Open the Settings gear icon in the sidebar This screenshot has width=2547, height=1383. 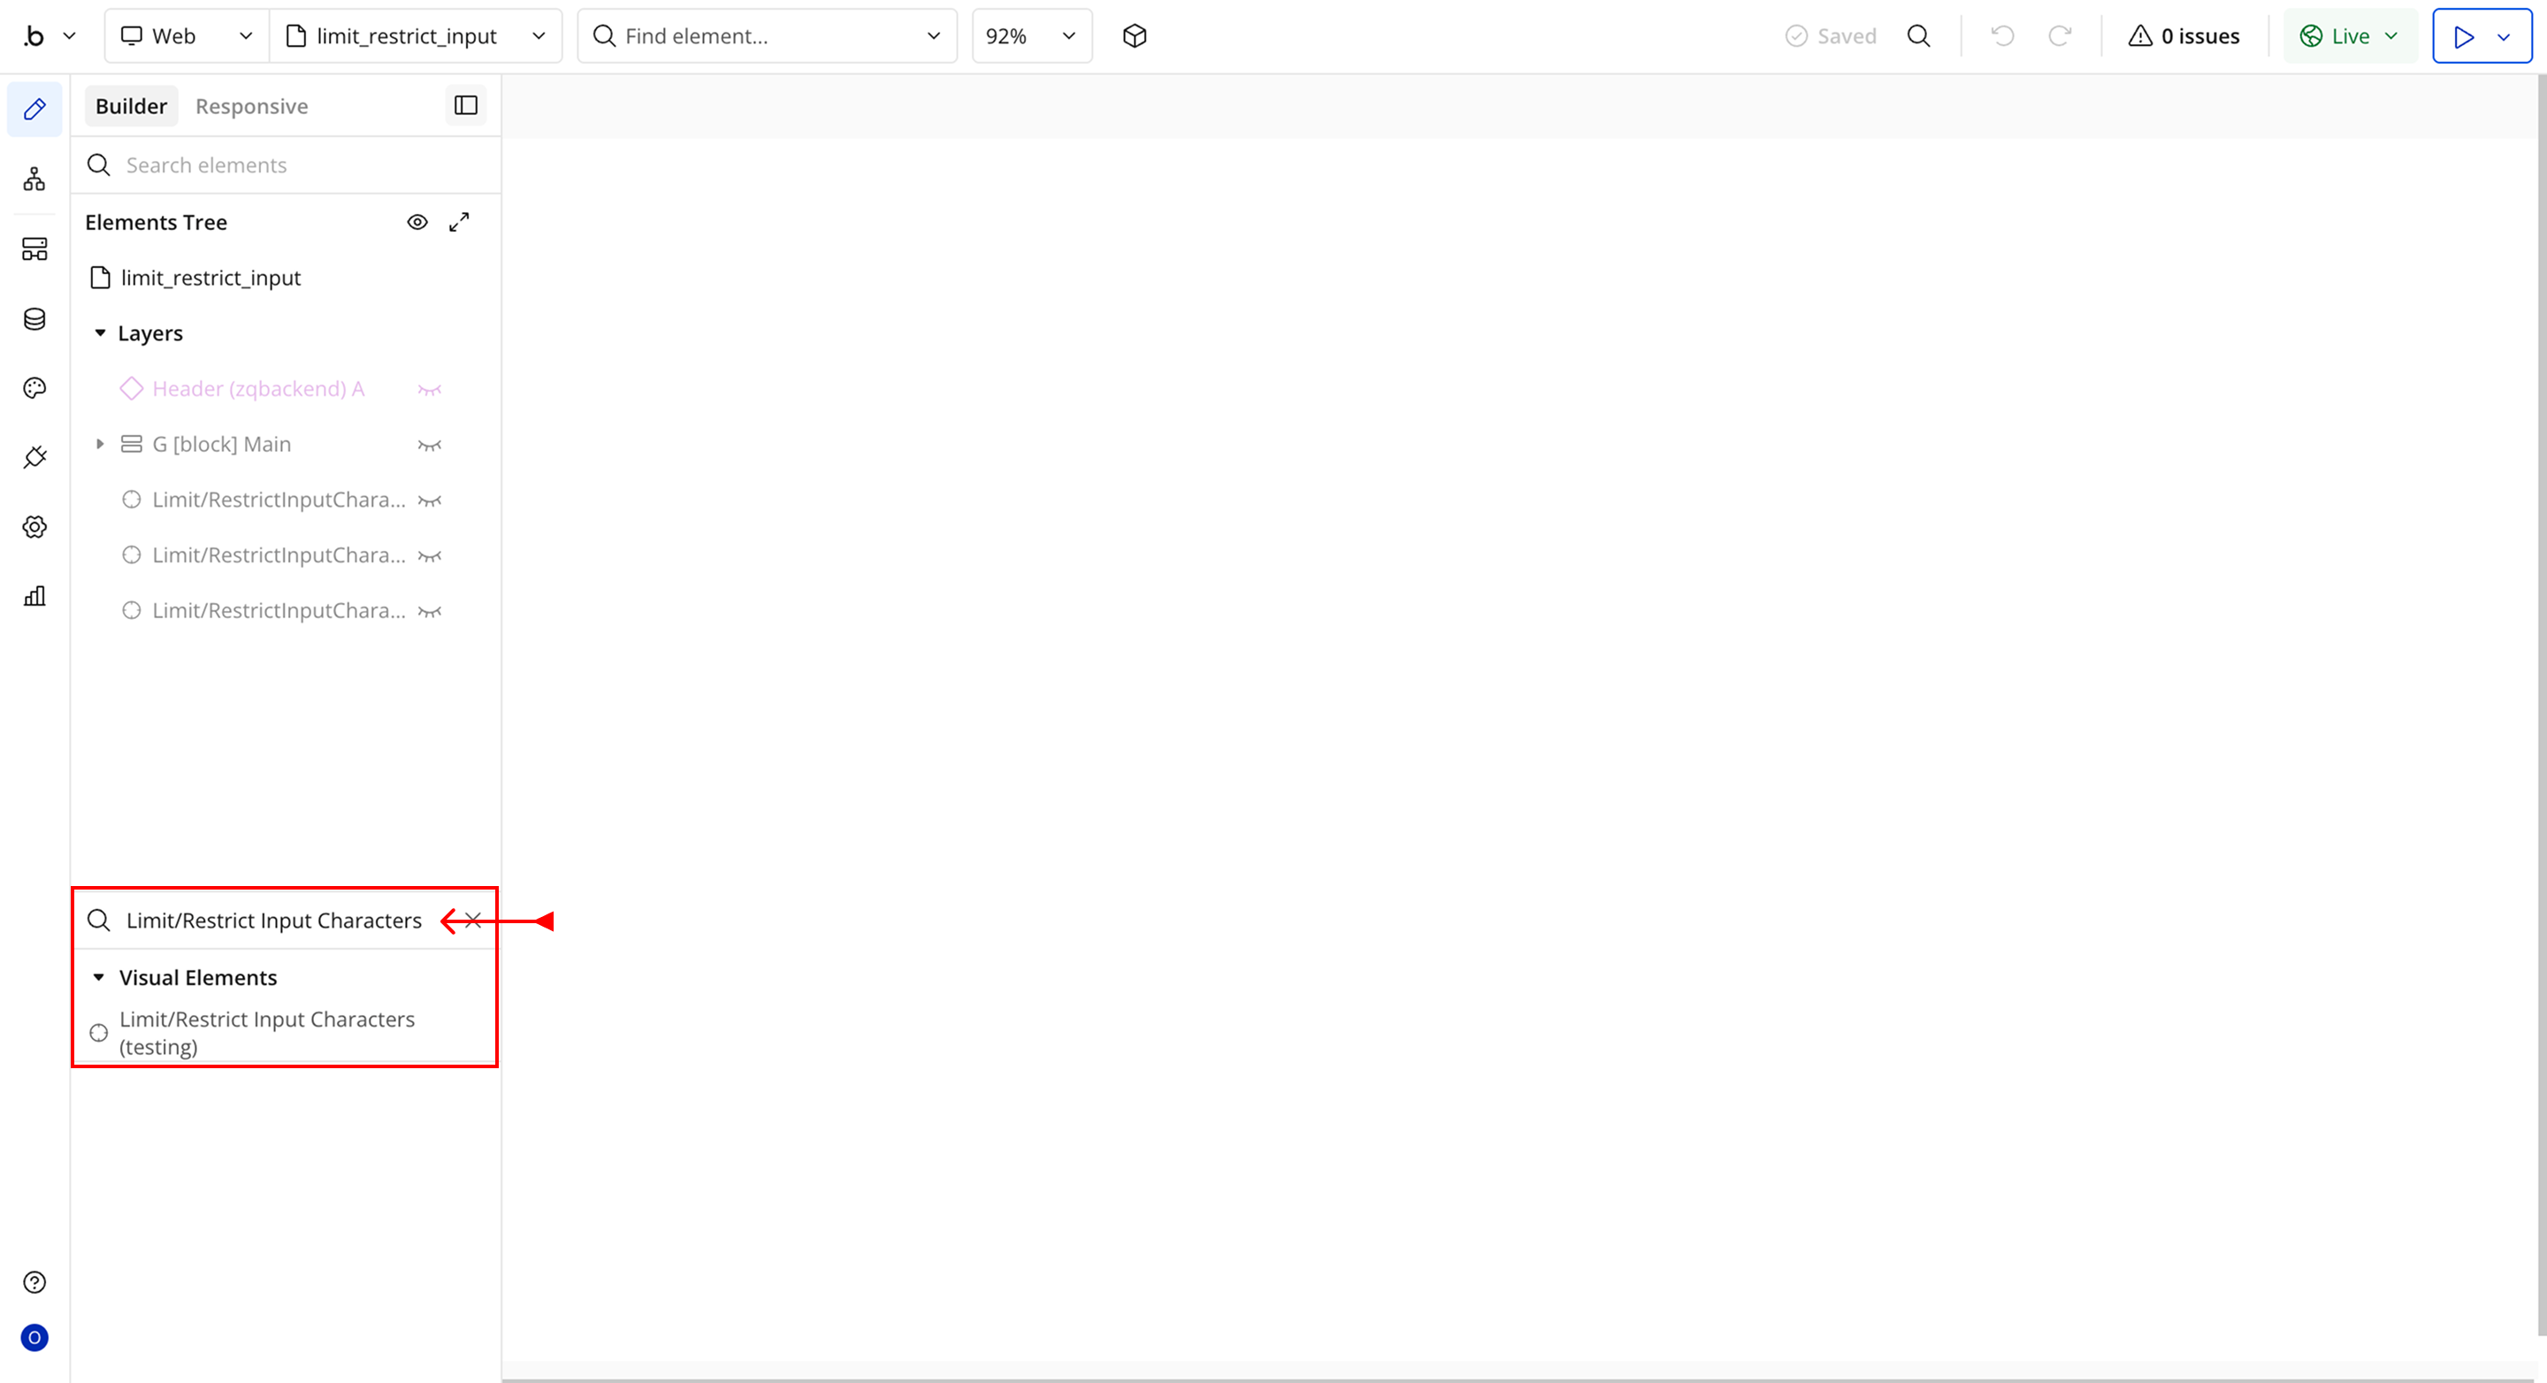[34, 527]
